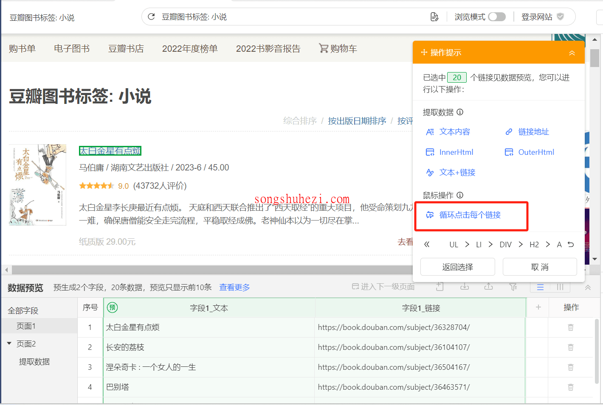Collapse the 操作提示 panel with the double chevron

pyautogui.click(x=572, y=53)
